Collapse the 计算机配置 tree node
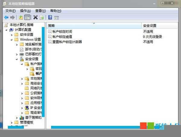Viewport: 181px width, 137px height. click(x=6, y=30)
